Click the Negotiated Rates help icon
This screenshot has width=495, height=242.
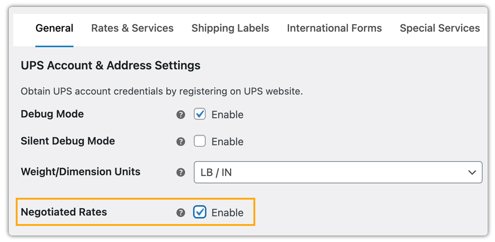pyautogui.click(x=181, y=213)
